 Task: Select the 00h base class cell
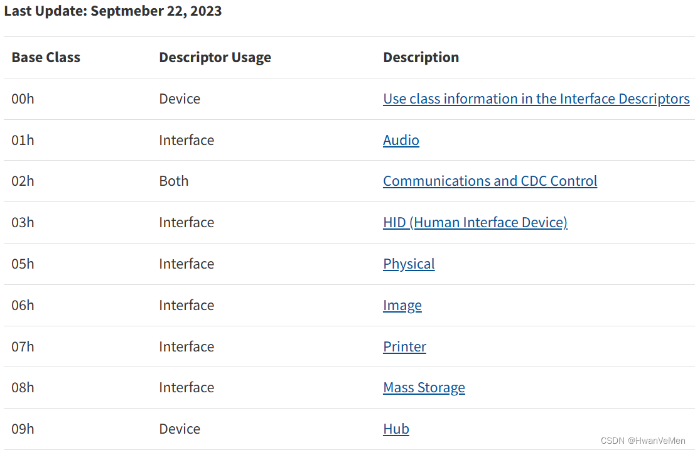click(x=23, y=99)
